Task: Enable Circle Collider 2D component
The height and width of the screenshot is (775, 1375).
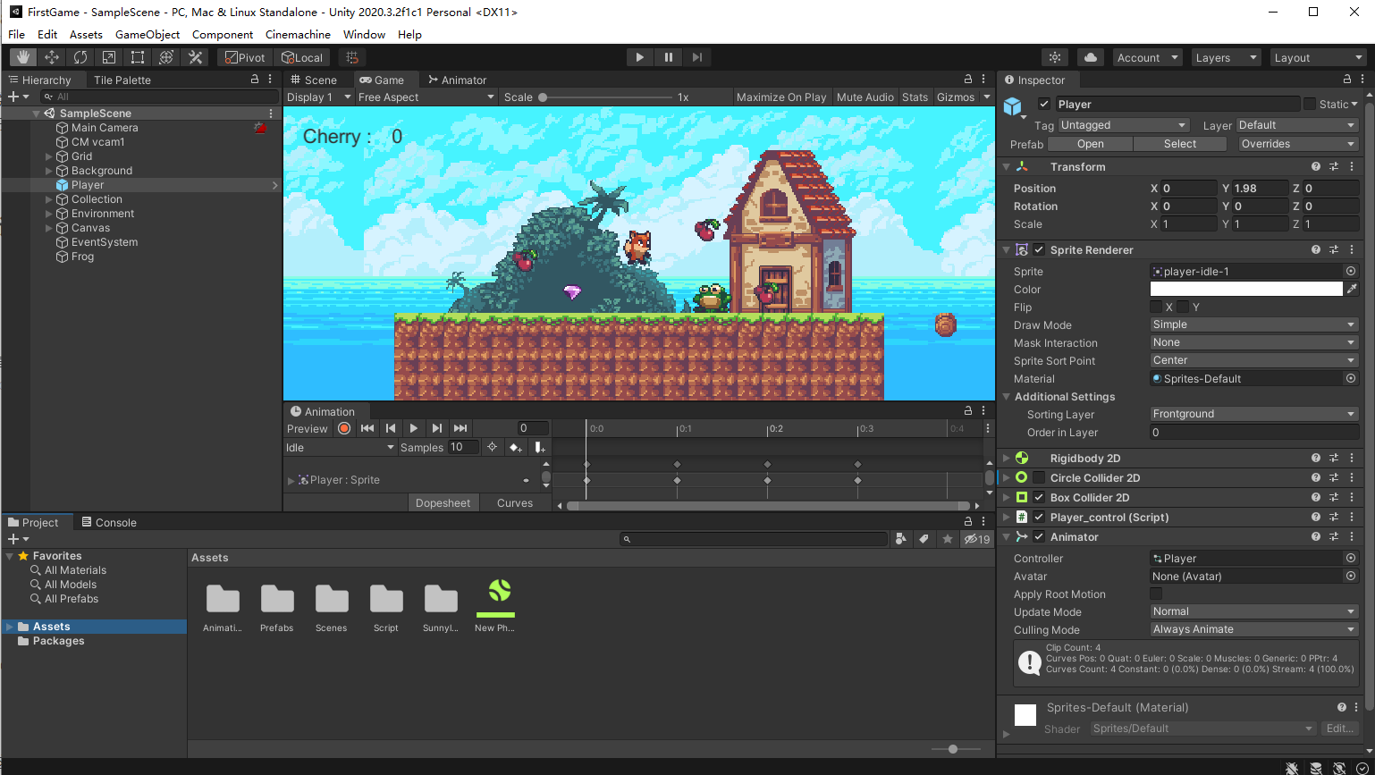Action: click(x=1039, y=477)
